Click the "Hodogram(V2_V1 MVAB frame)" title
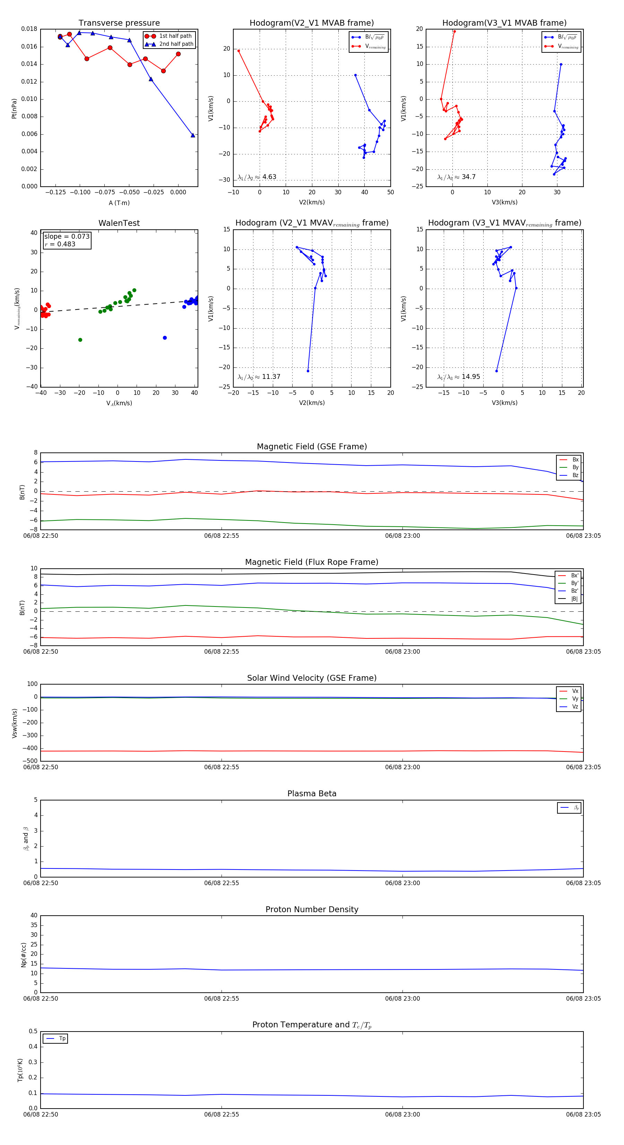Viewport: 624px width, 1145px height. tap(312, 23)
